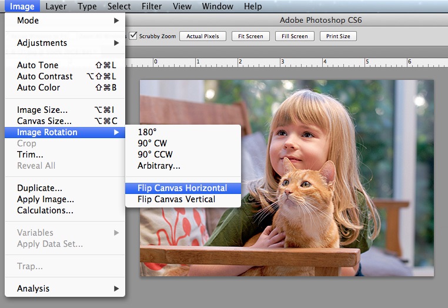Apply Auto Tone to the image

tap(38, 65)
